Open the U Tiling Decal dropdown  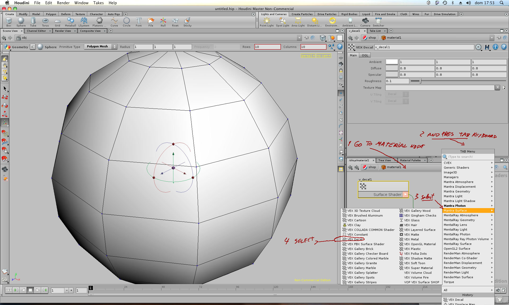[397, 94]
